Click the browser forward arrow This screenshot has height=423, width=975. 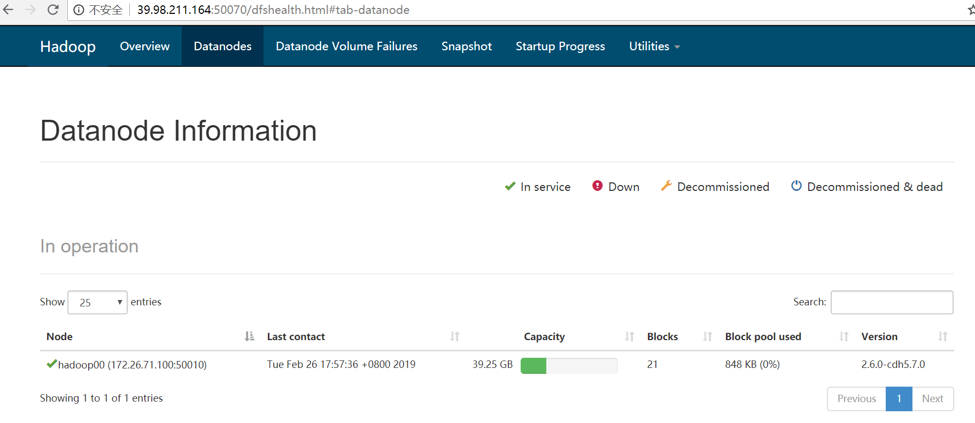(30, 10)
